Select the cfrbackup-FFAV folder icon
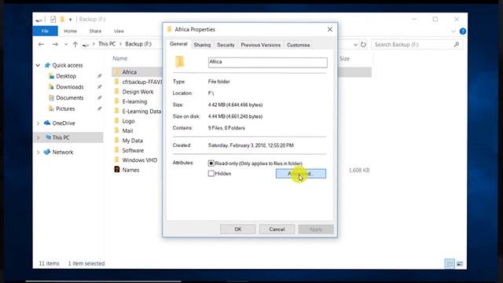This screenshot has width=503, height=283. [117, 82]
